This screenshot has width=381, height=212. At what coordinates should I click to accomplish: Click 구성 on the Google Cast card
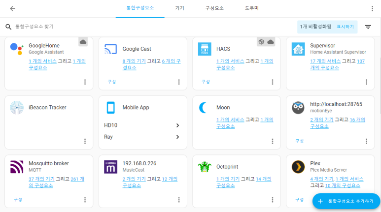[112, 82]
